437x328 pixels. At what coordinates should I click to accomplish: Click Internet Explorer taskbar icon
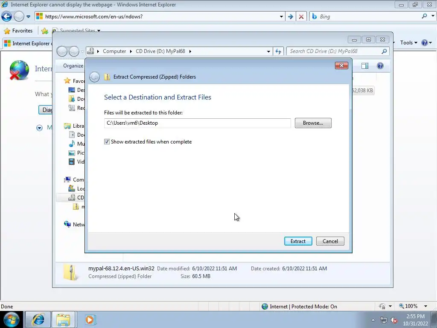tap(38, 319)
